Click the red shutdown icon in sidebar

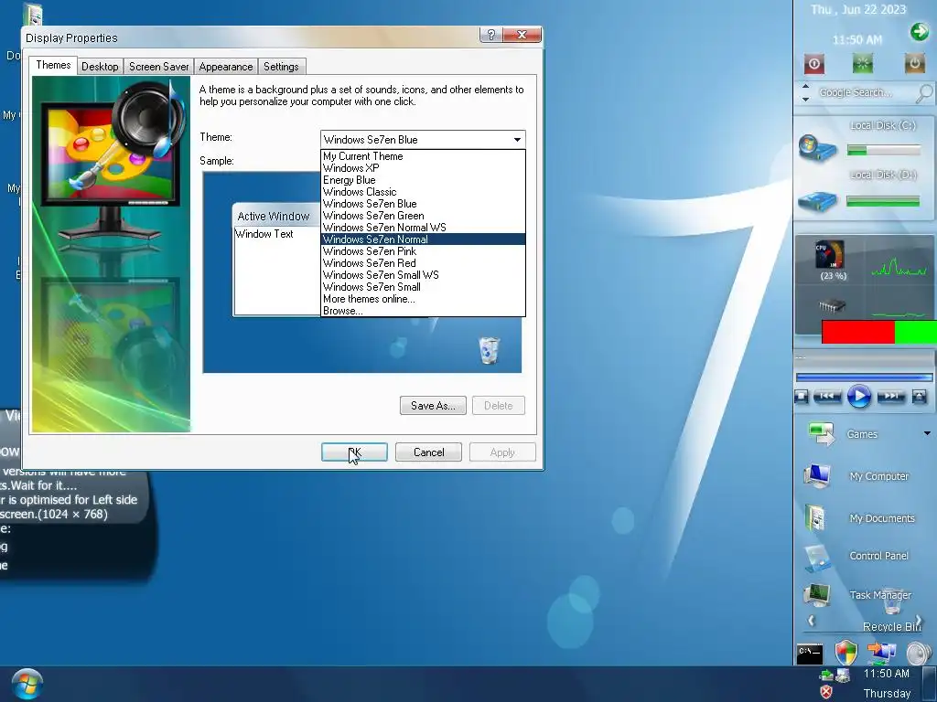pyautogui.click(x=813, y=63)
